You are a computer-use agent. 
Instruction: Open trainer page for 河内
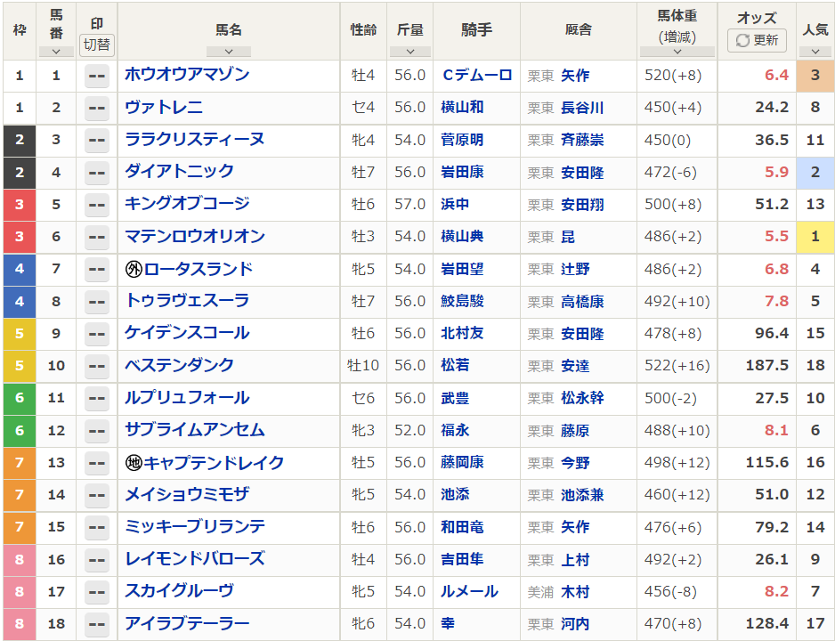coord(575,624)
